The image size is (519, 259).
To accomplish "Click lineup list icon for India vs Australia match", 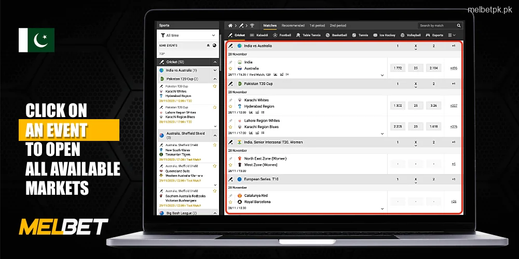I will coord(287,75).
